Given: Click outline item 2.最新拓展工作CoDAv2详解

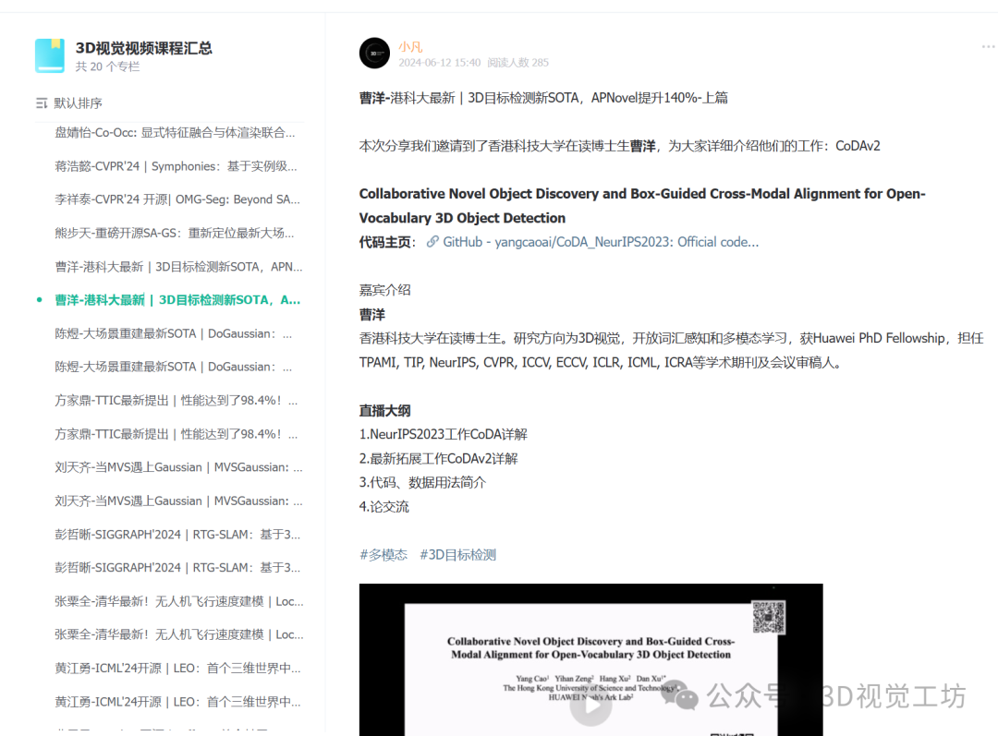Looking at the screenshot, I should coord(439,459).
